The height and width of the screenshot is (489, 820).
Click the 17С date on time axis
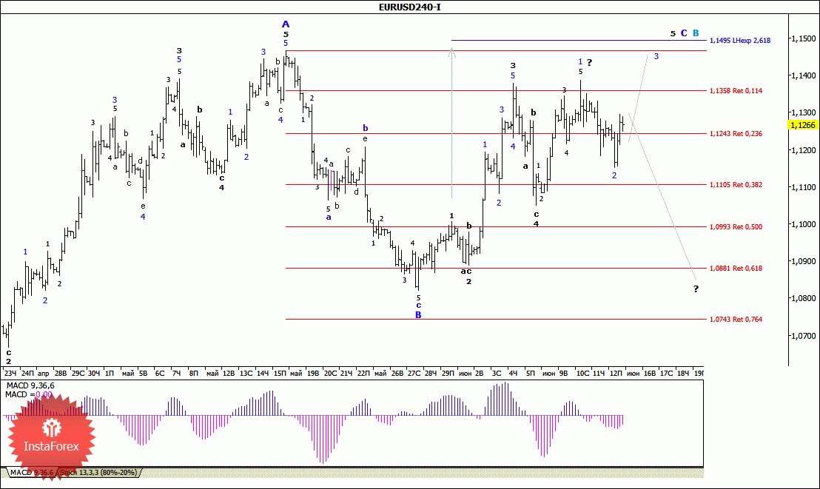click(666, 373)
